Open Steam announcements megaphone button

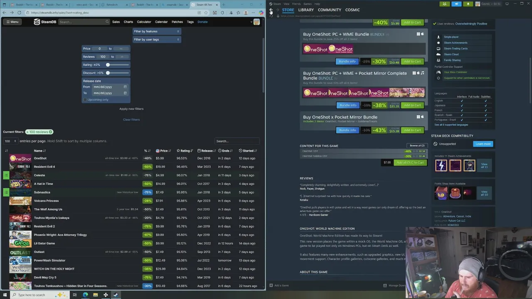coord(456,4)
